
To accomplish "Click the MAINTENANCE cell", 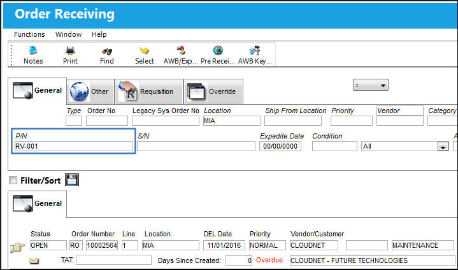I will pyautogui.click(x=423, y=245).
